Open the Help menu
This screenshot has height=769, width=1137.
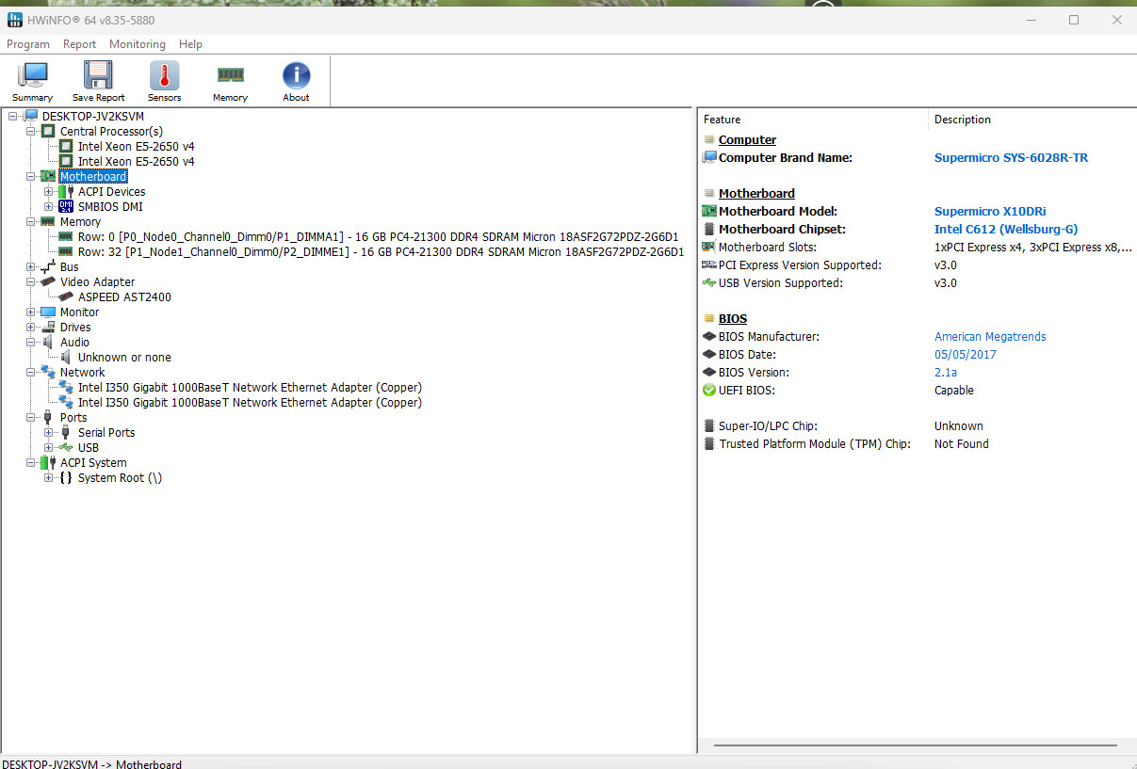pos(190,44)
